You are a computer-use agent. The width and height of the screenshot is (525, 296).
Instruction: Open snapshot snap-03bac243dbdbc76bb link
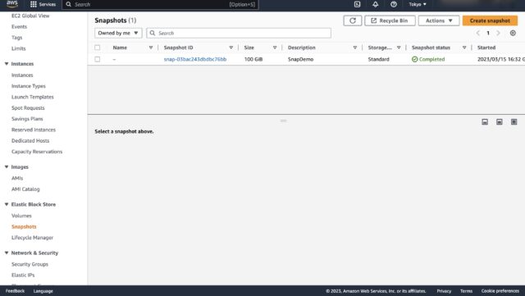click(x=195, y=59)
